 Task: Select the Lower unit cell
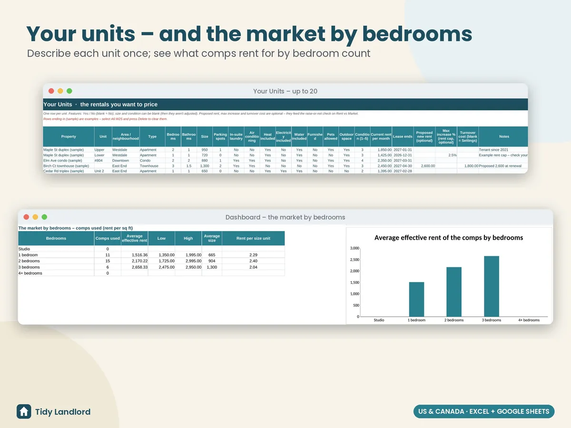tap(103, 155)
